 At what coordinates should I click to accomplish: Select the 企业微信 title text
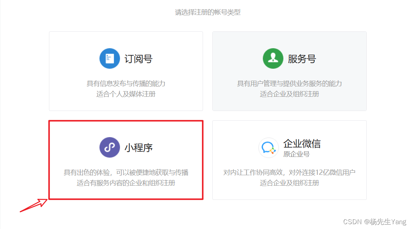pyautogui.click(x=302, y=144)
